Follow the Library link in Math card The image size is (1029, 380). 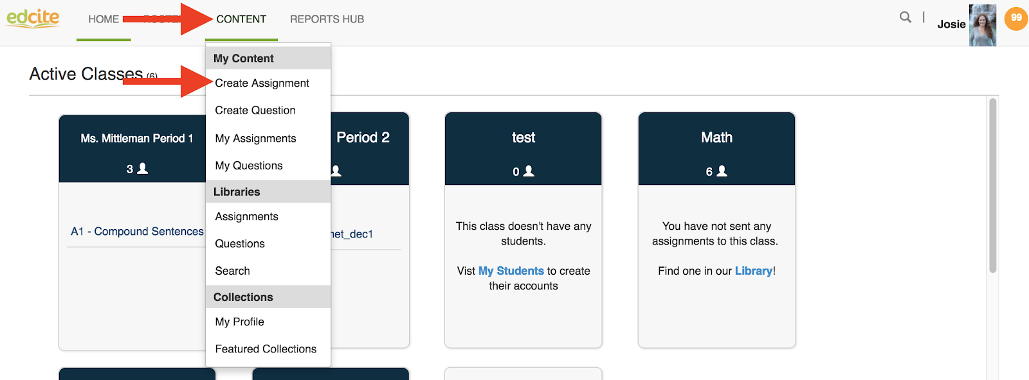point(753,271)
